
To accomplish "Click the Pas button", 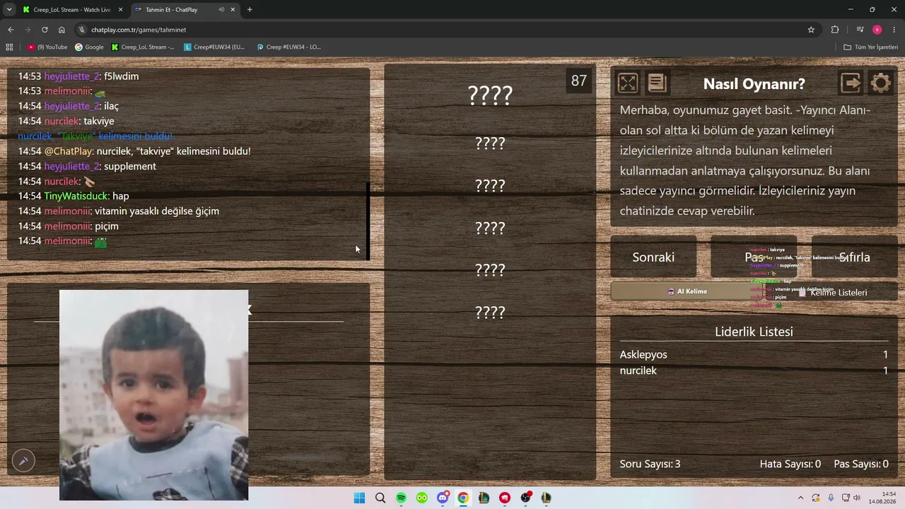I will click(754, 257).
